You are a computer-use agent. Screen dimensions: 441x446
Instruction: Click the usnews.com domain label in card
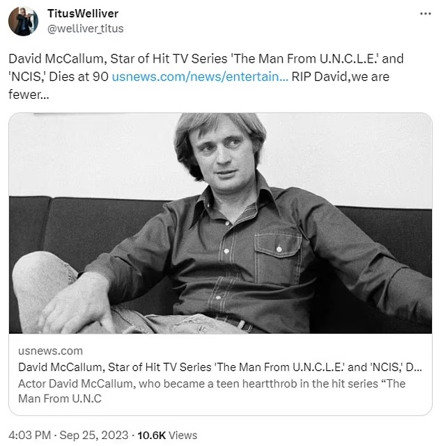[50, 351]
